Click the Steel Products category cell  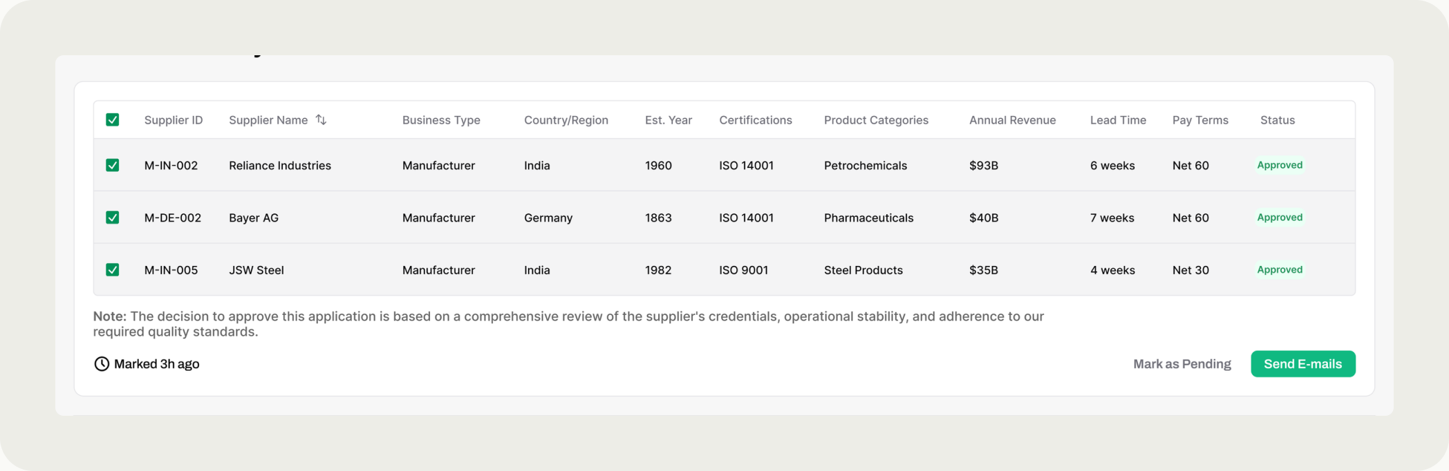click(863, 270)
